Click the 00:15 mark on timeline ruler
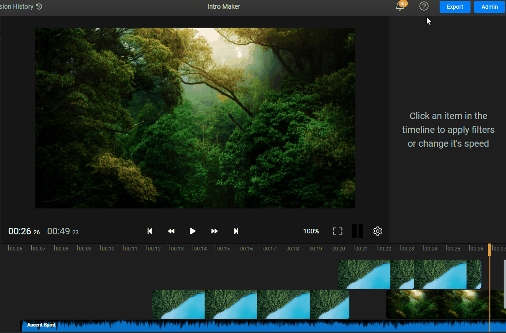Image resolution: width=506 pixels, height=333 pixels. (223, 249)
